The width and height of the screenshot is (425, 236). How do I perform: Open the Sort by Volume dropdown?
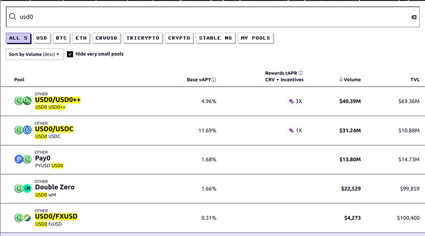[34, 54]
